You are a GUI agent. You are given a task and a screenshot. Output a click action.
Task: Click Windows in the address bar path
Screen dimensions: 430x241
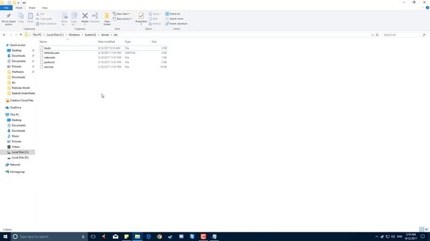(74, 35)
